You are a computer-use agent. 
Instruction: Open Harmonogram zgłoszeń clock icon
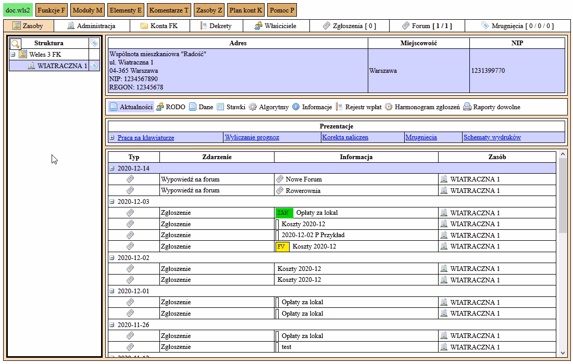click(389, 107)
